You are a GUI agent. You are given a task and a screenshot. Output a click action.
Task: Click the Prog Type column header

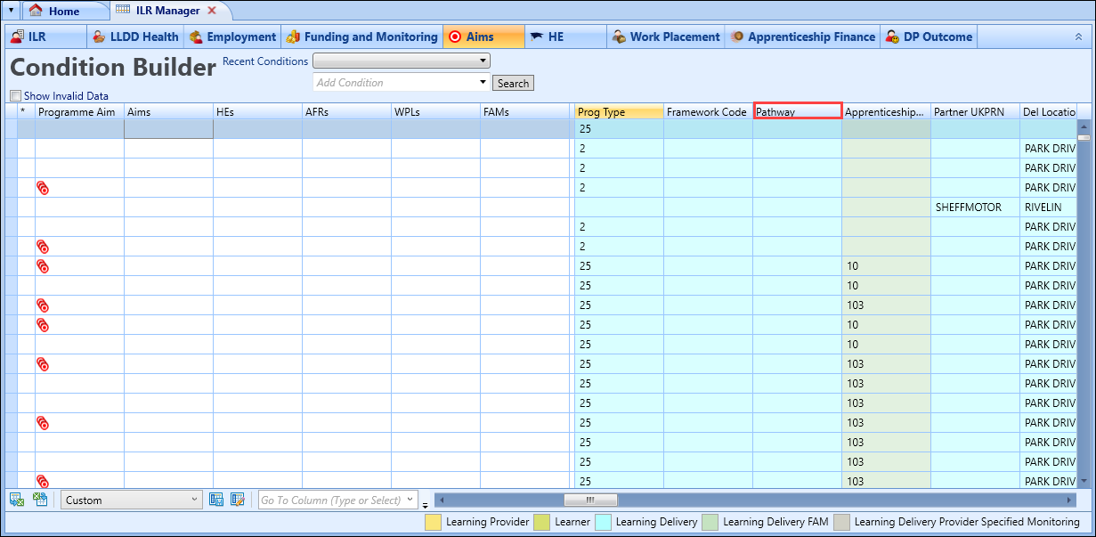619,111
